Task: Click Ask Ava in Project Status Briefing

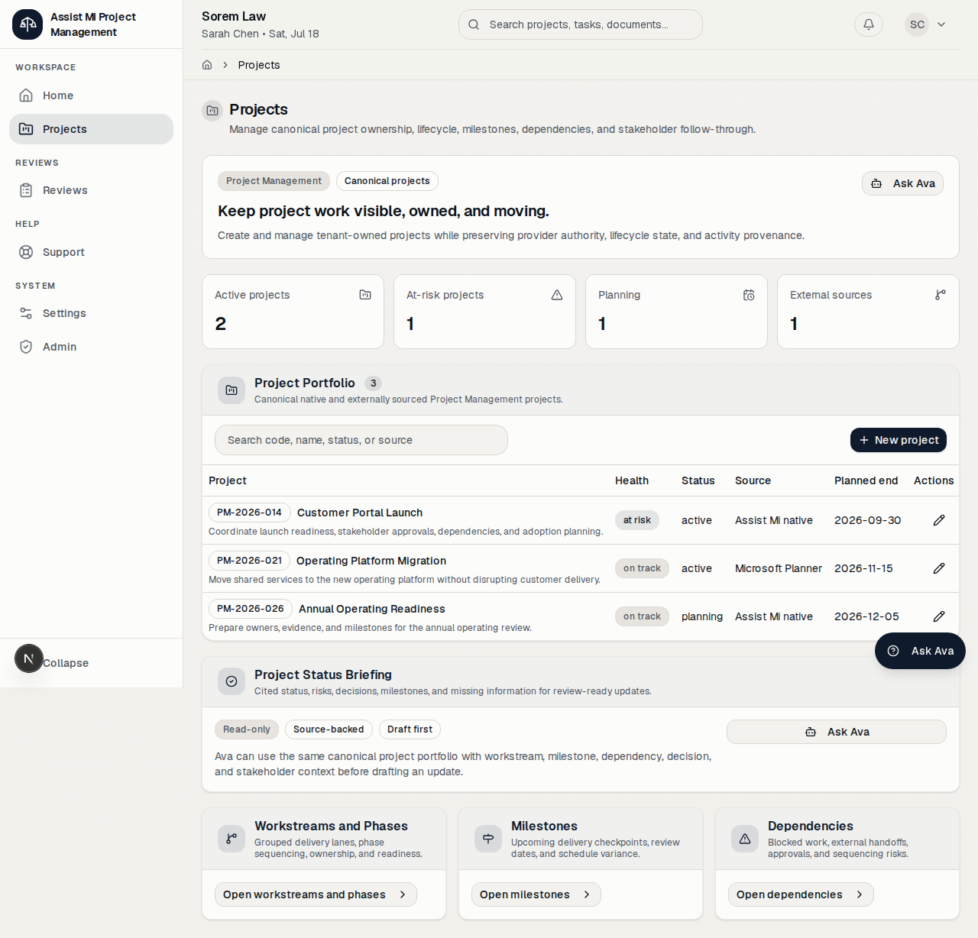Action: pyautogui.click(x=837, y=732)
